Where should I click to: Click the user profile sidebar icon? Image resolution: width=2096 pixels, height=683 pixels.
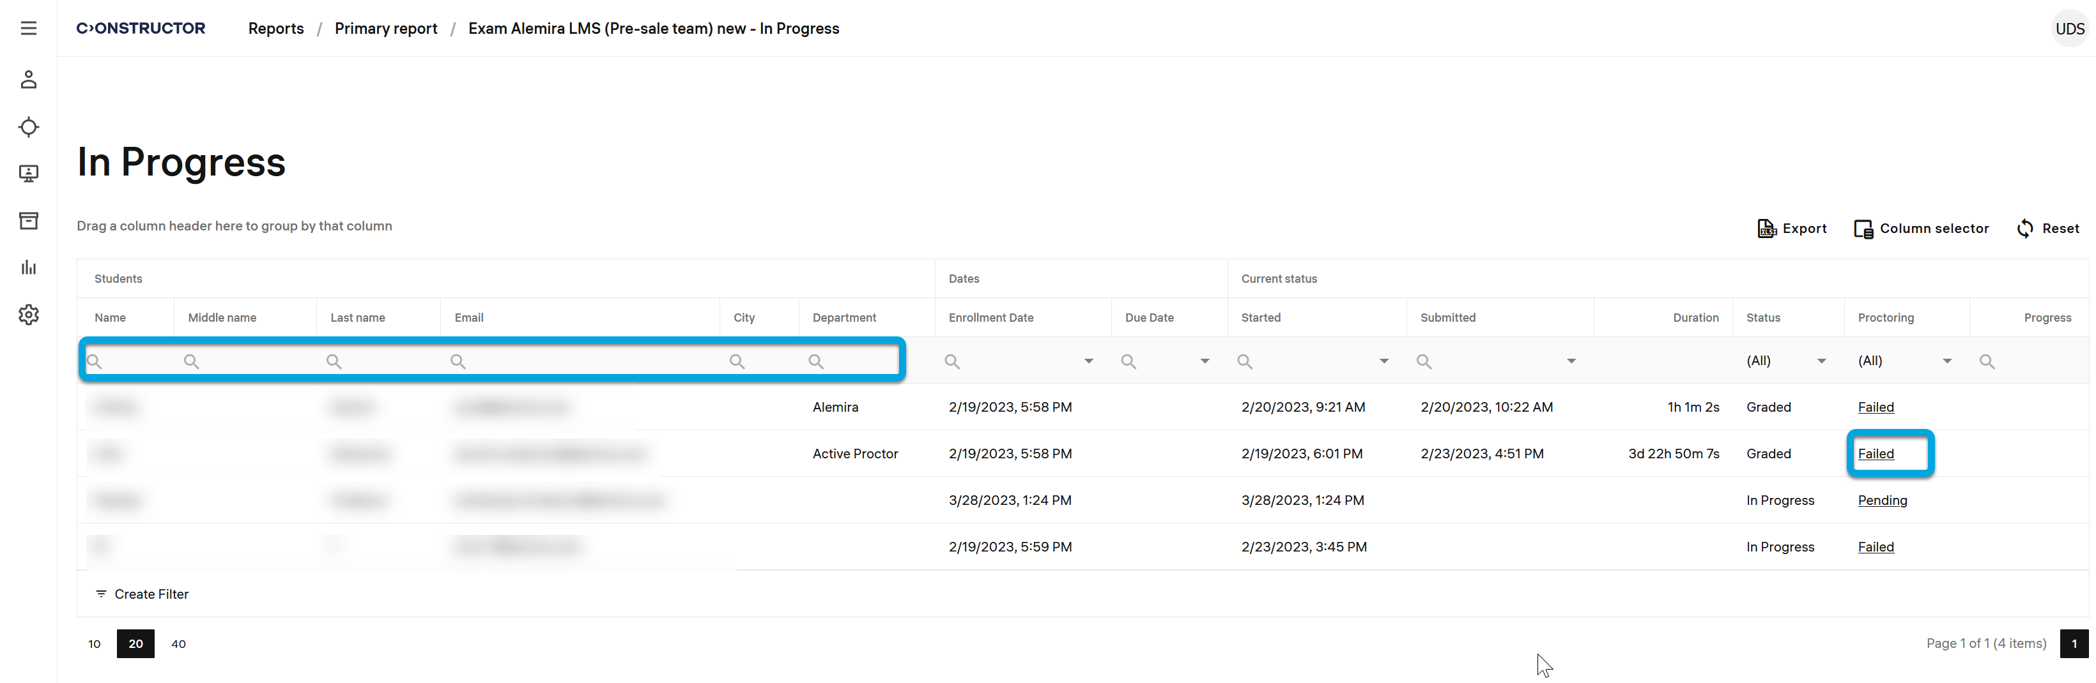[29, 80]
